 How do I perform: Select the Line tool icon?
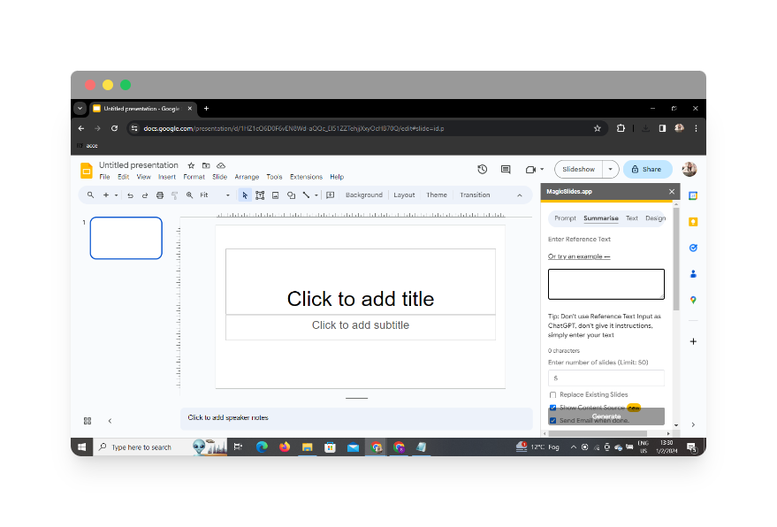(306, 195)
